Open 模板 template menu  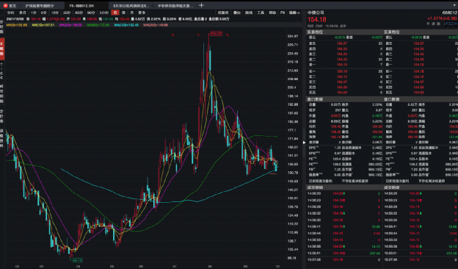pyautogui.click(x=272, y=12)
